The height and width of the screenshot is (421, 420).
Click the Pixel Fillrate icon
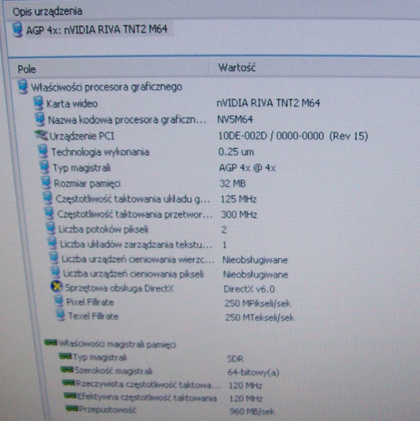59,301
